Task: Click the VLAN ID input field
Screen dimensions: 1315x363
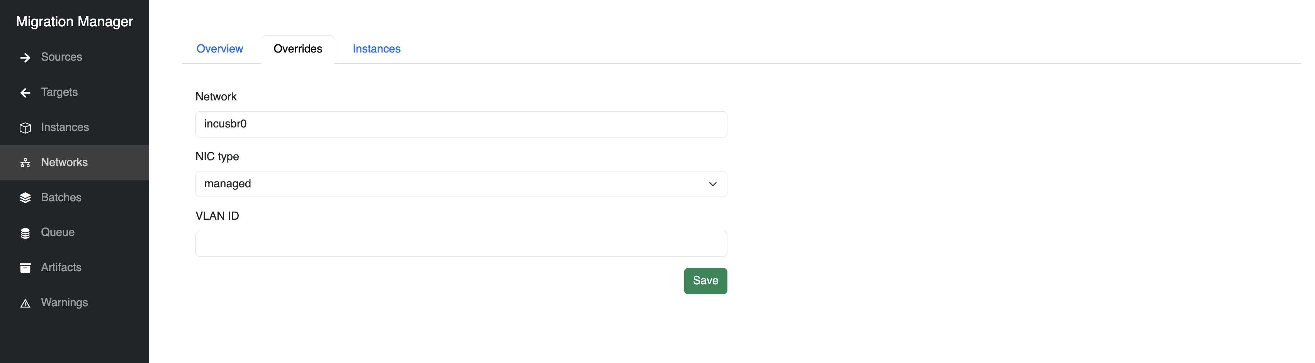Action: 460,244
